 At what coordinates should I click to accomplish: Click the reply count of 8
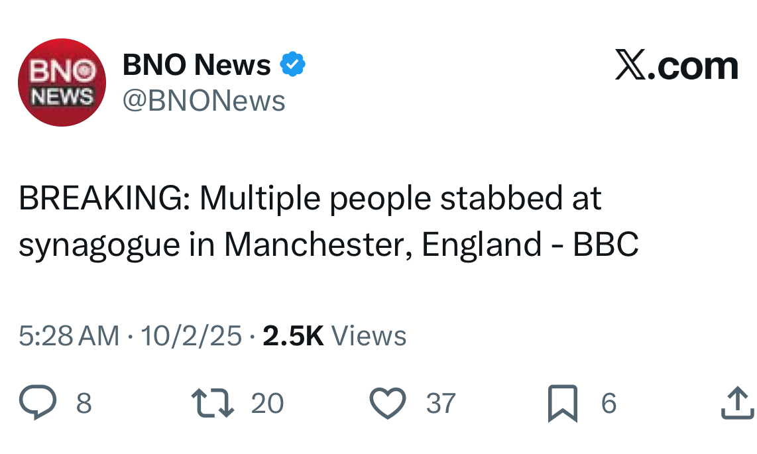84,404
